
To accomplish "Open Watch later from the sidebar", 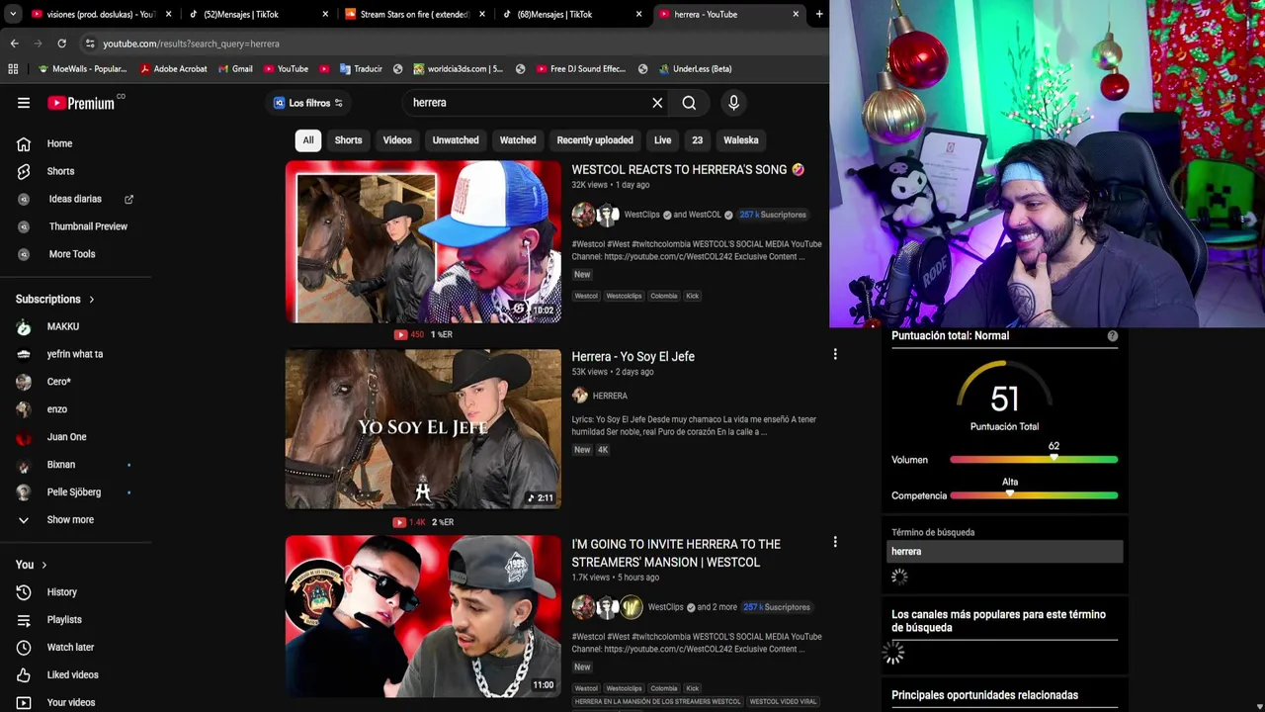I will 70,648.
